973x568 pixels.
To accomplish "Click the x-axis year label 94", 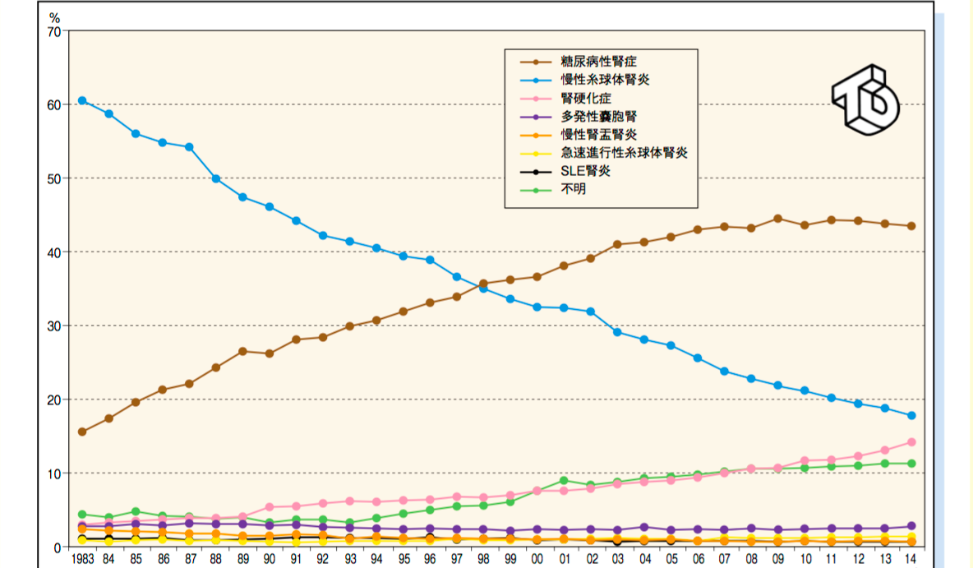I will pyautogui.click(x=376, y=559).
